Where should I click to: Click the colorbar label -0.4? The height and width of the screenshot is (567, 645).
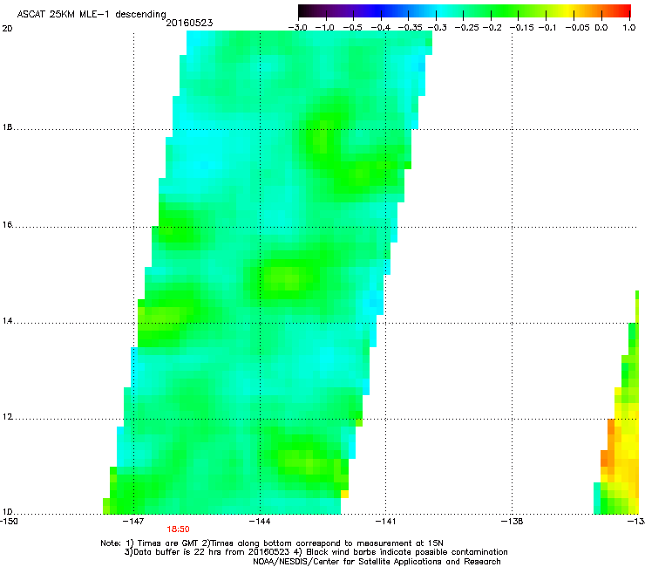[x=381, y=28]
